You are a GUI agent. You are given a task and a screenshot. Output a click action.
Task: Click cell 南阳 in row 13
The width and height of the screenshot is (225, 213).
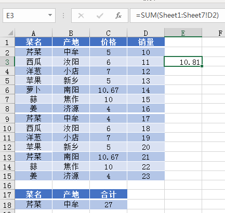[71, 157]
